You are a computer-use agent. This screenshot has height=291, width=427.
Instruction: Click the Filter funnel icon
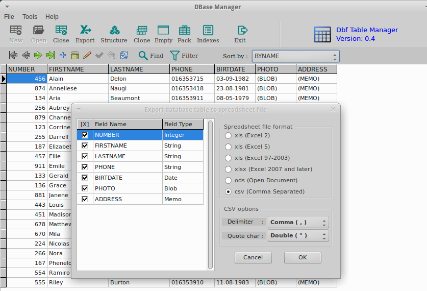(175, 55)
